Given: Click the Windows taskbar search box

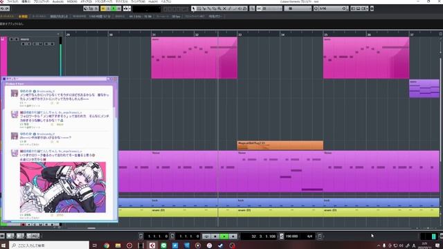Looking at the screenshot, I should tap(49, 246).
